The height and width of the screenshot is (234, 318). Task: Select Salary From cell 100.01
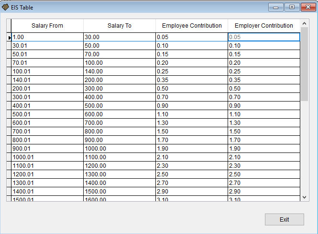pyautogui.click(x=47, y=71)
